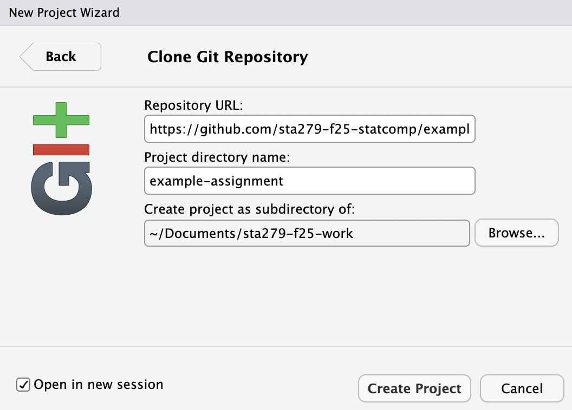The image size is (572, 410).
Task: Toggle the session checkbox at bottom left
Action: (x=23, y=385)
